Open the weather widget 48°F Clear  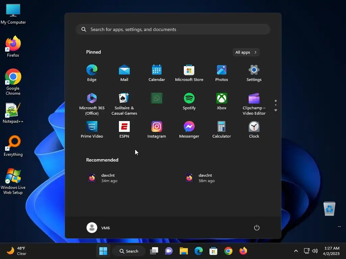tap(17, 251)
